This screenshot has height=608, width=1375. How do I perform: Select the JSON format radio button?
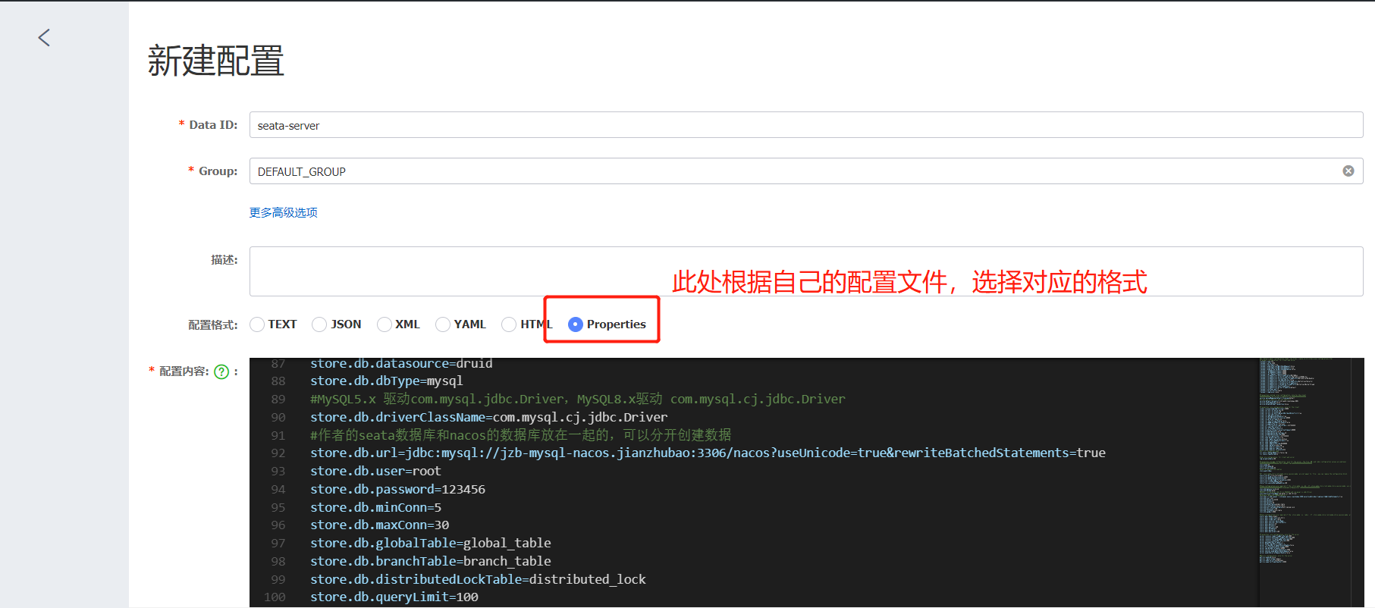[x=319, y=324]
